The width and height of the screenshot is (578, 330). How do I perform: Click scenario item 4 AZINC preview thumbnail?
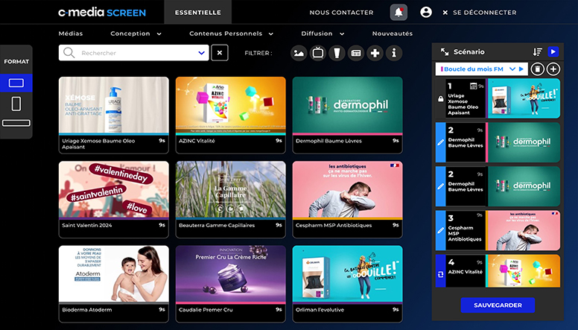(x=523, y=271)
